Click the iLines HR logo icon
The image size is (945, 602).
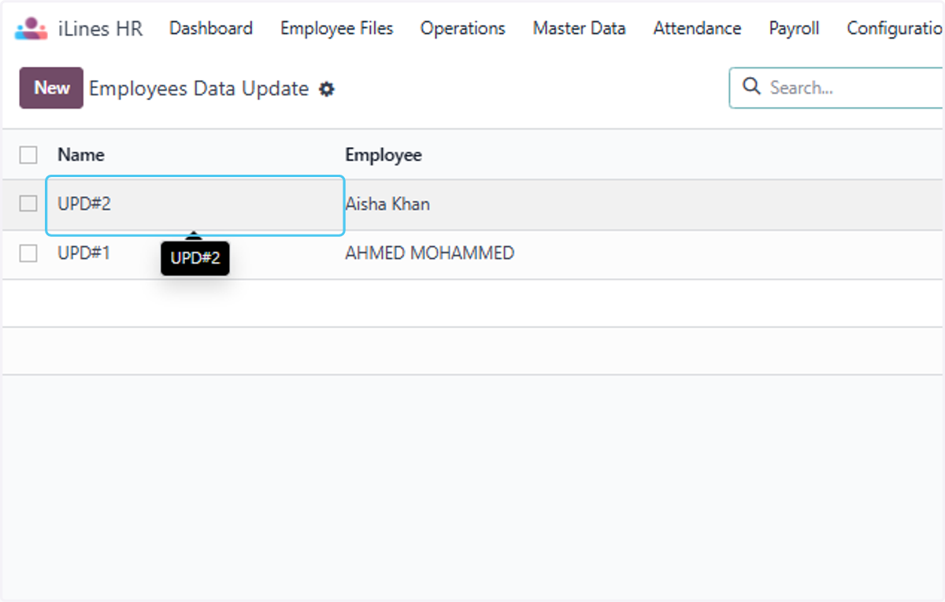point(31,28)
